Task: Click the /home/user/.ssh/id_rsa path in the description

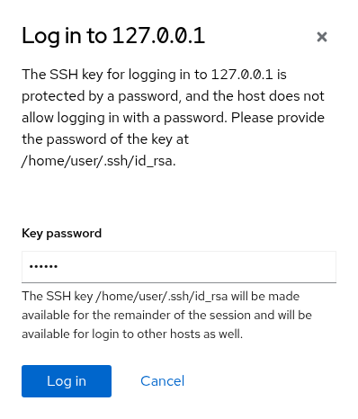Action: [x=97, y=161]
